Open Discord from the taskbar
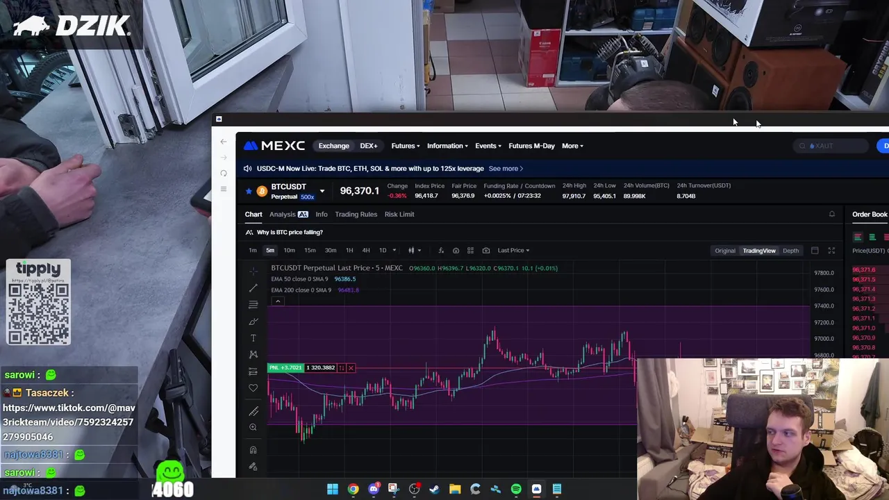The height and width of the screenshot is (500, 889). [x=374, y=489]
